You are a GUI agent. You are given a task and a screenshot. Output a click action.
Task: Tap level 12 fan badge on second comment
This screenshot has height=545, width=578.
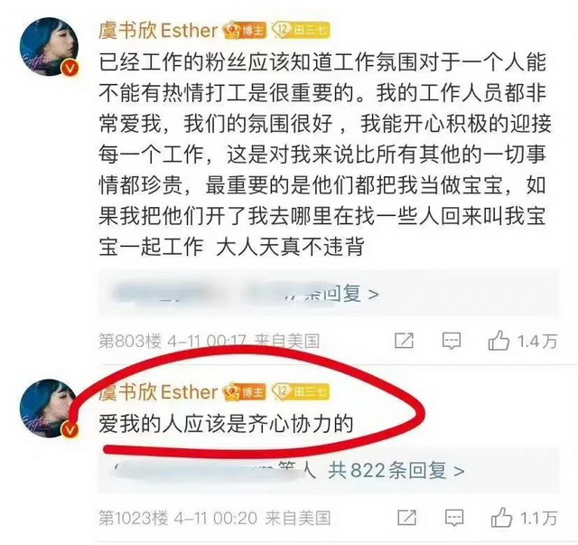click(x=301, y=391)
